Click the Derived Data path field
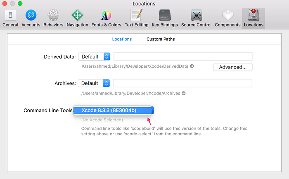Image resolution: width=289 pixels, height=179 pixels. coord(183,57)
